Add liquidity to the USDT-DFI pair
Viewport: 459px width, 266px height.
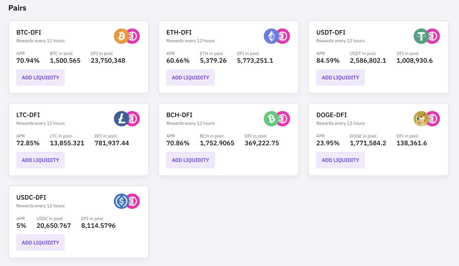click(x=340, y=78)
